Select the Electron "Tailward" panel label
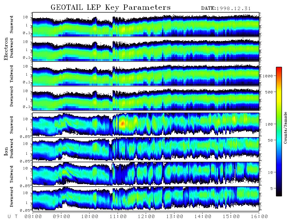 pos(12,74)
